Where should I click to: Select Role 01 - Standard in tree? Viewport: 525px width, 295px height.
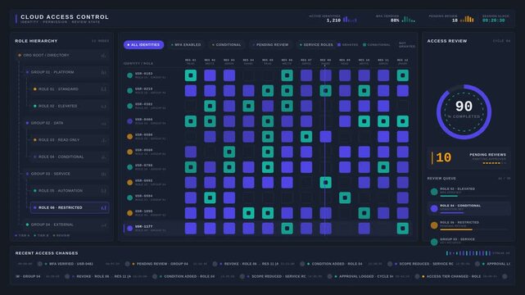pos(70,89)
